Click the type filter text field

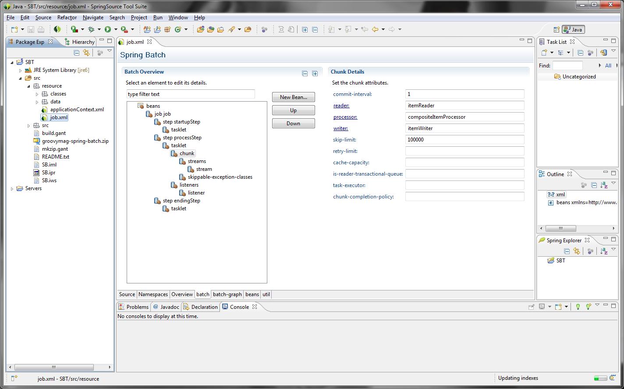[191, 94]
